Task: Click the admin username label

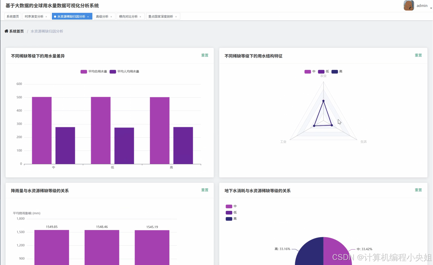Action: point(422,6)
